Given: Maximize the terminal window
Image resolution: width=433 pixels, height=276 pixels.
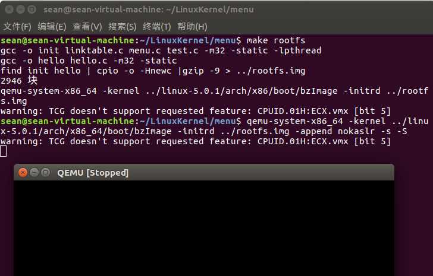Looking at the screenshot, I should [x=31, y=9].
